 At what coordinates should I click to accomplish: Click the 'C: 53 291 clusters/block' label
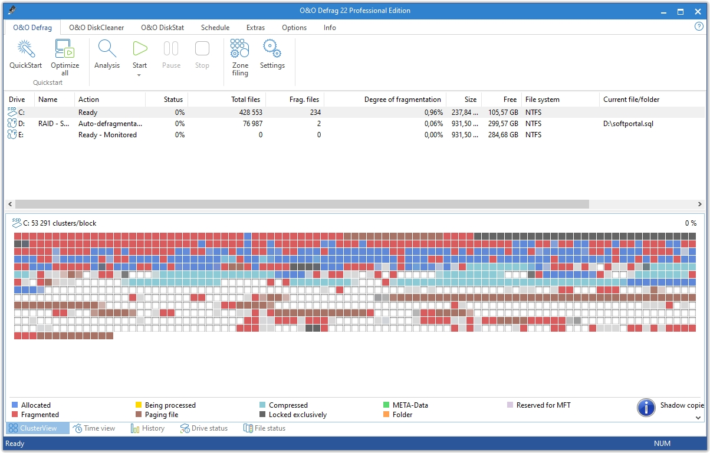coord(60,223)
